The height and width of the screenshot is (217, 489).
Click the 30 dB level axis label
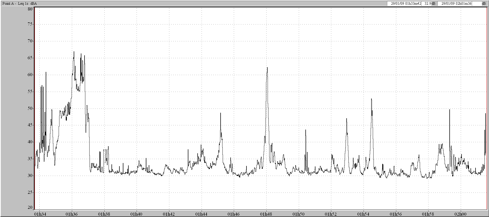click(30, 176)
